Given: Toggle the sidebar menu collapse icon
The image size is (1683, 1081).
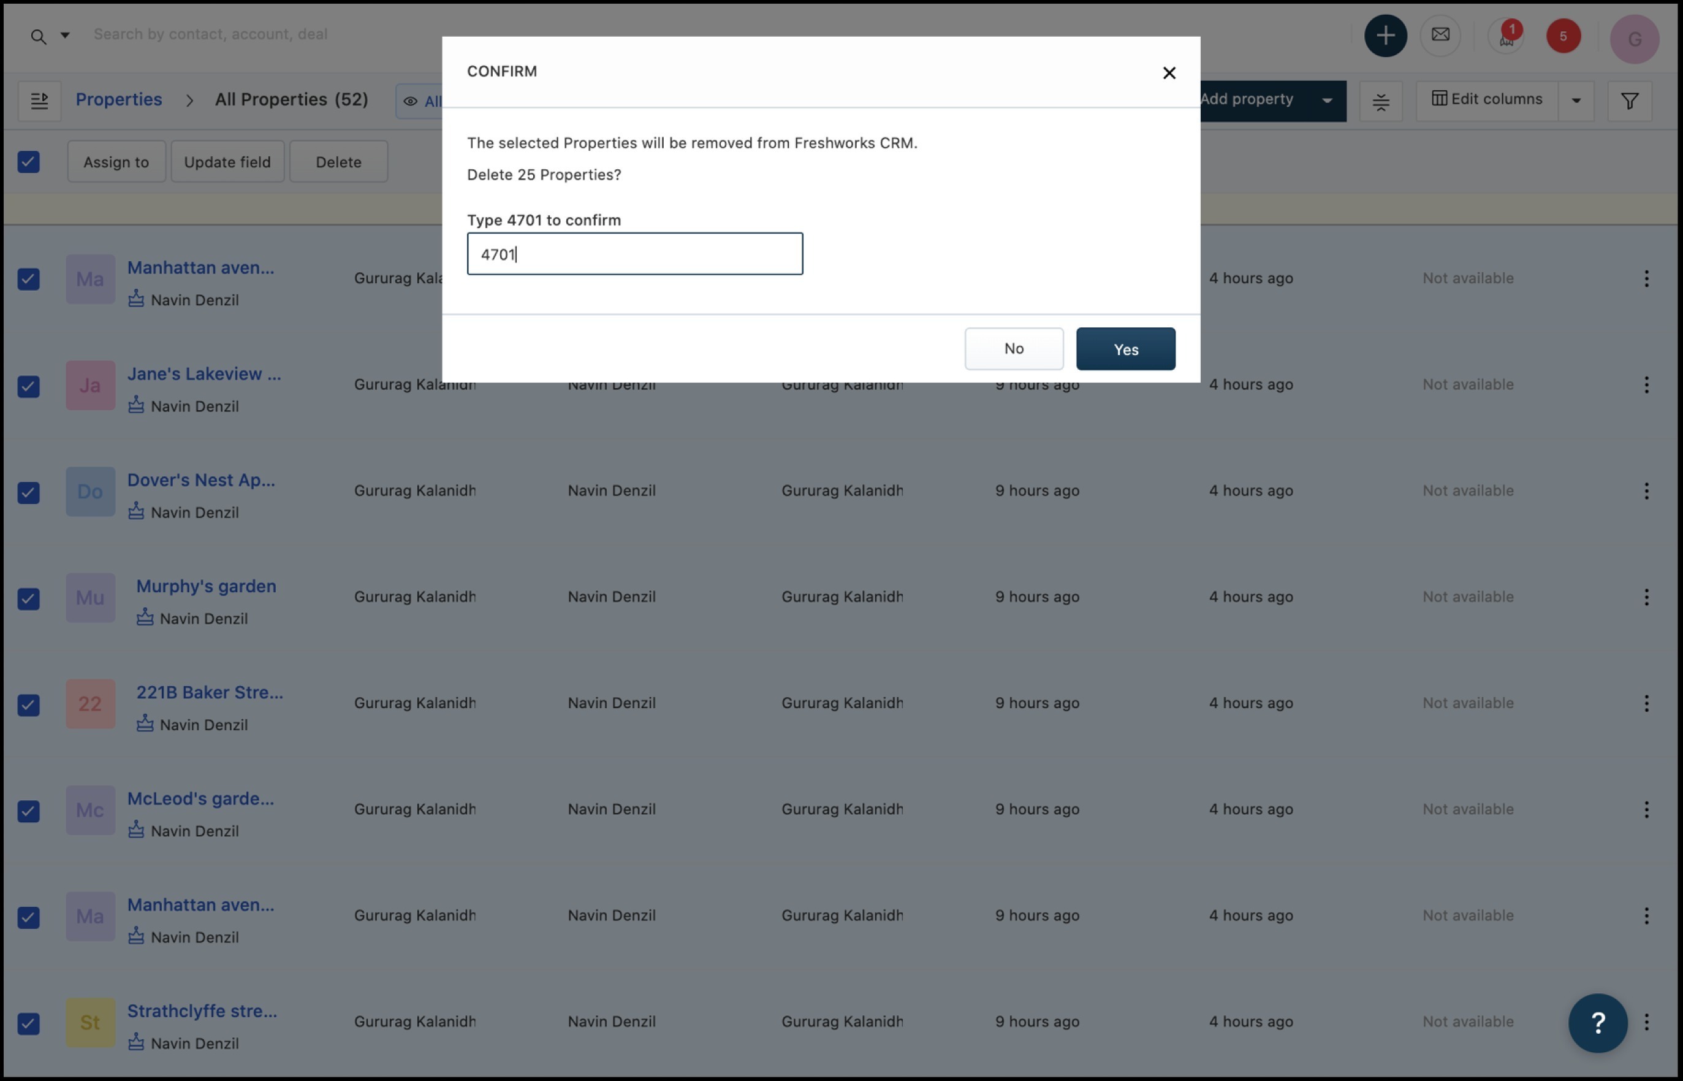Looking at the screenshot, I should 39,101.
